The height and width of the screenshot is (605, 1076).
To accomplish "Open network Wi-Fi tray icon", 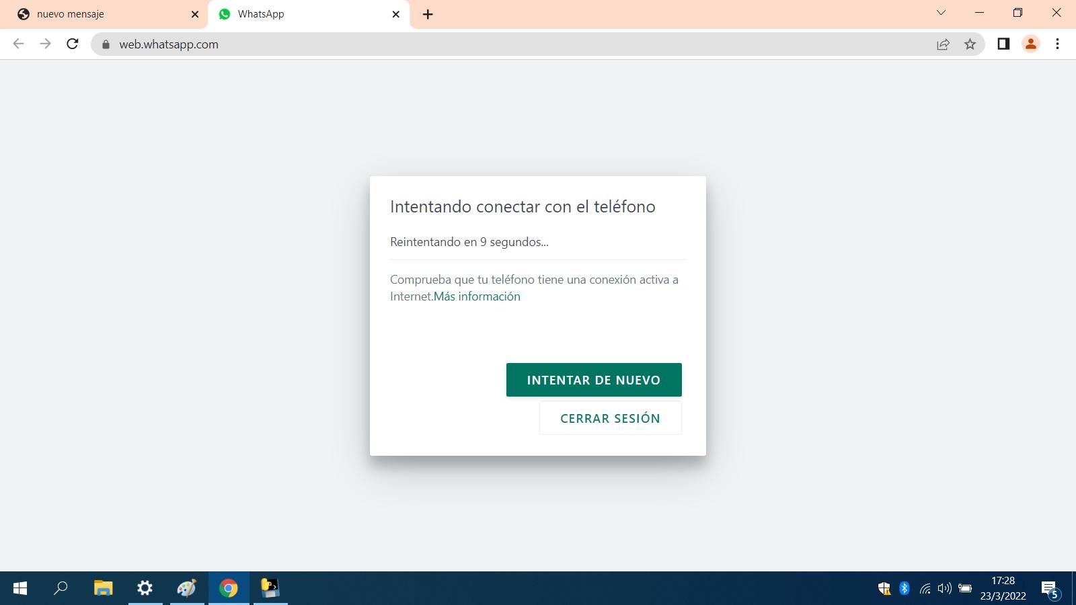I will coord(925,589).
